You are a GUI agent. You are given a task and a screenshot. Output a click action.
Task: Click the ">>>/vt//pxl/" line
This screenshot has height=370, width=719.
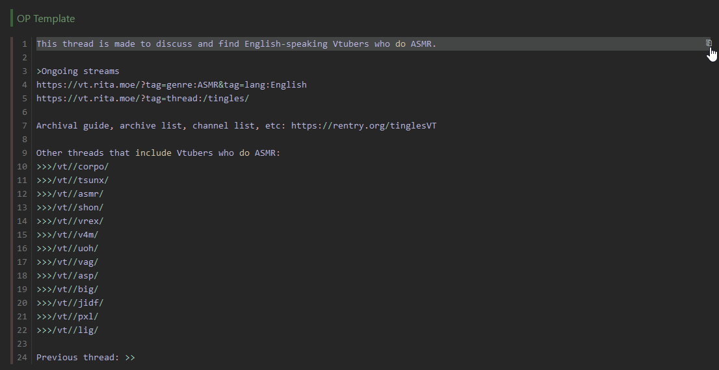68,316
